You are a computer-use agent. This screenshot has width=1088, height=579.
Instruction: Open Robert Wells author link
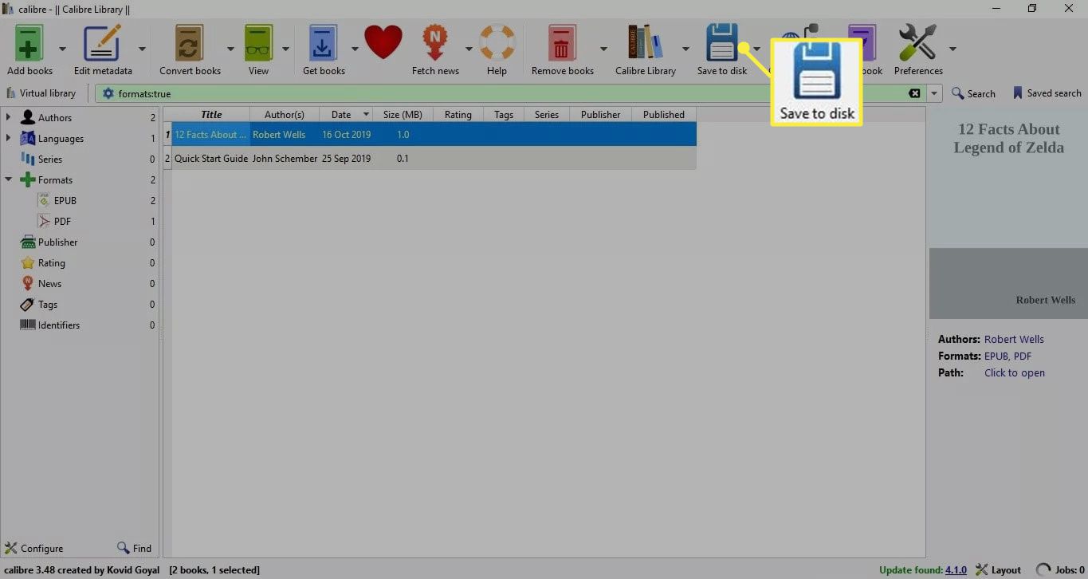pos(1014,339)
